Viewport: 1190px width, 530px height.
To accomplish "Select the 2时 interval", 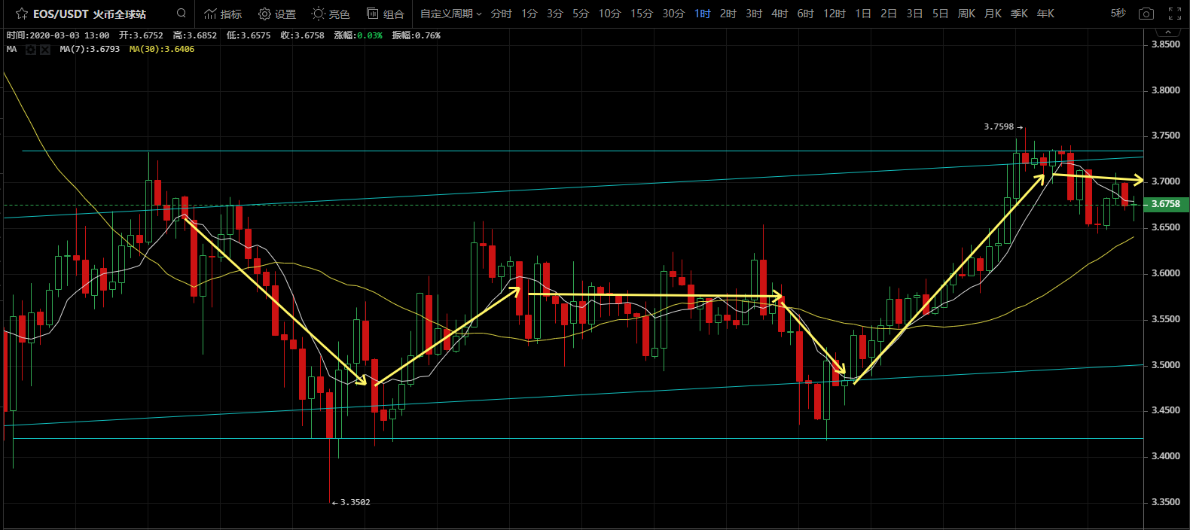I will tap(728, 14).
